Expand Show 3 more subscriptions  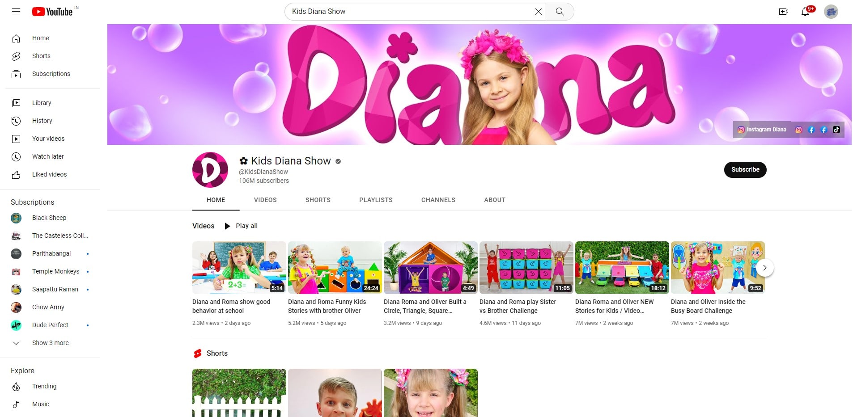tap(50, 343)
